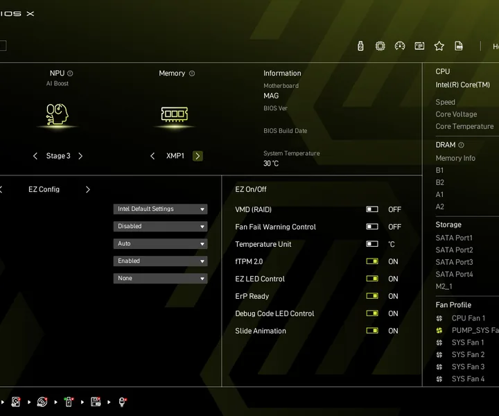
Task: Click the fan icon for SYS Fan 2
Action: (x=439, y=354)
